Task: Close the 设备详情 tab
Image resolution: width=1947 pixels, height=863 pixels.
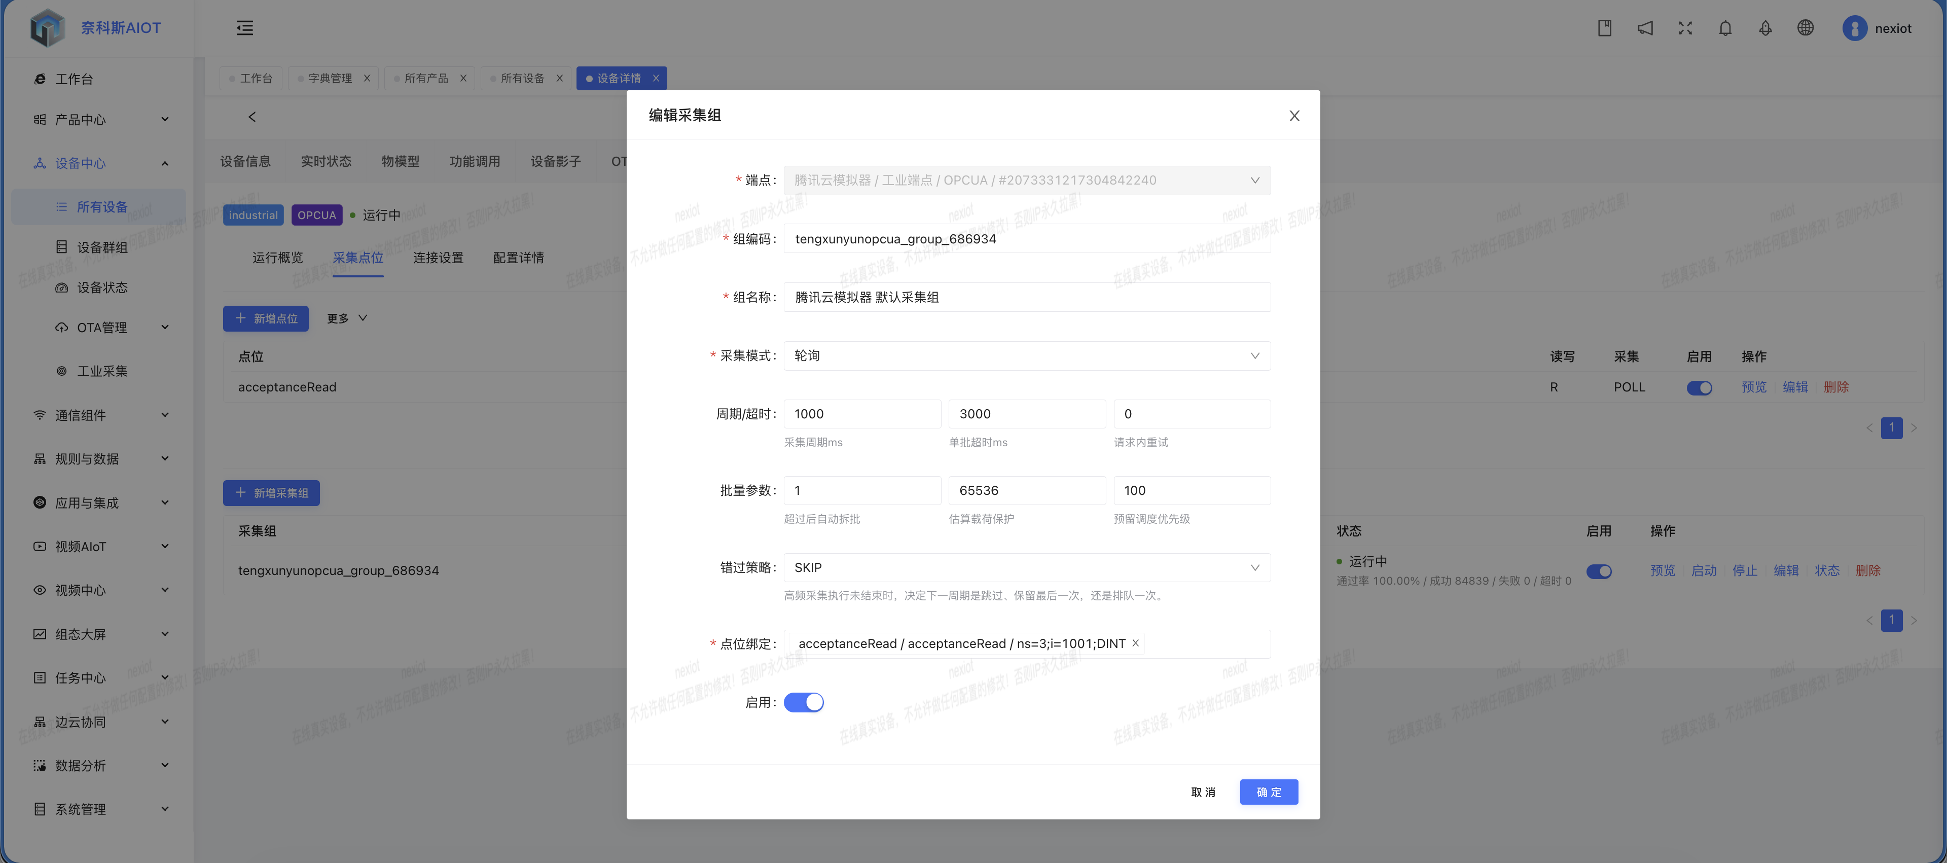Action: pyautogui.click(x=655, y=79)
